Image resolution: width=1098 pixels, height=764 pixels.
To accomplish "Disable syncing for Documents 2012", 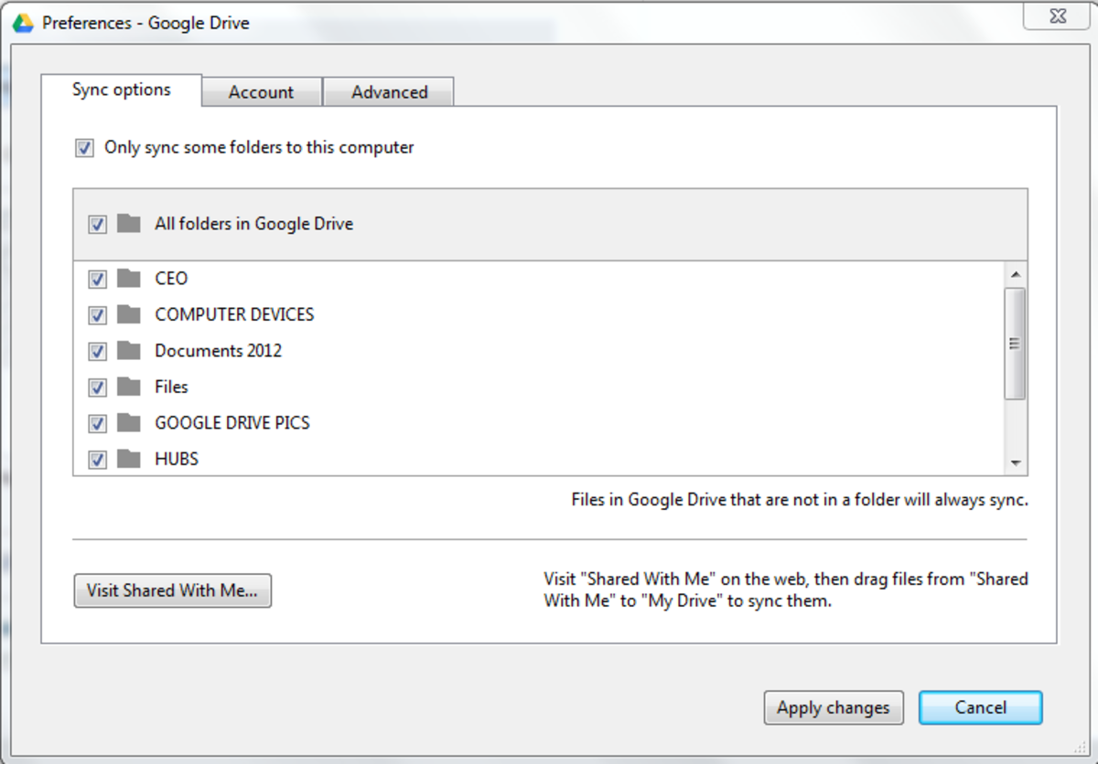I will click(97, 351).
